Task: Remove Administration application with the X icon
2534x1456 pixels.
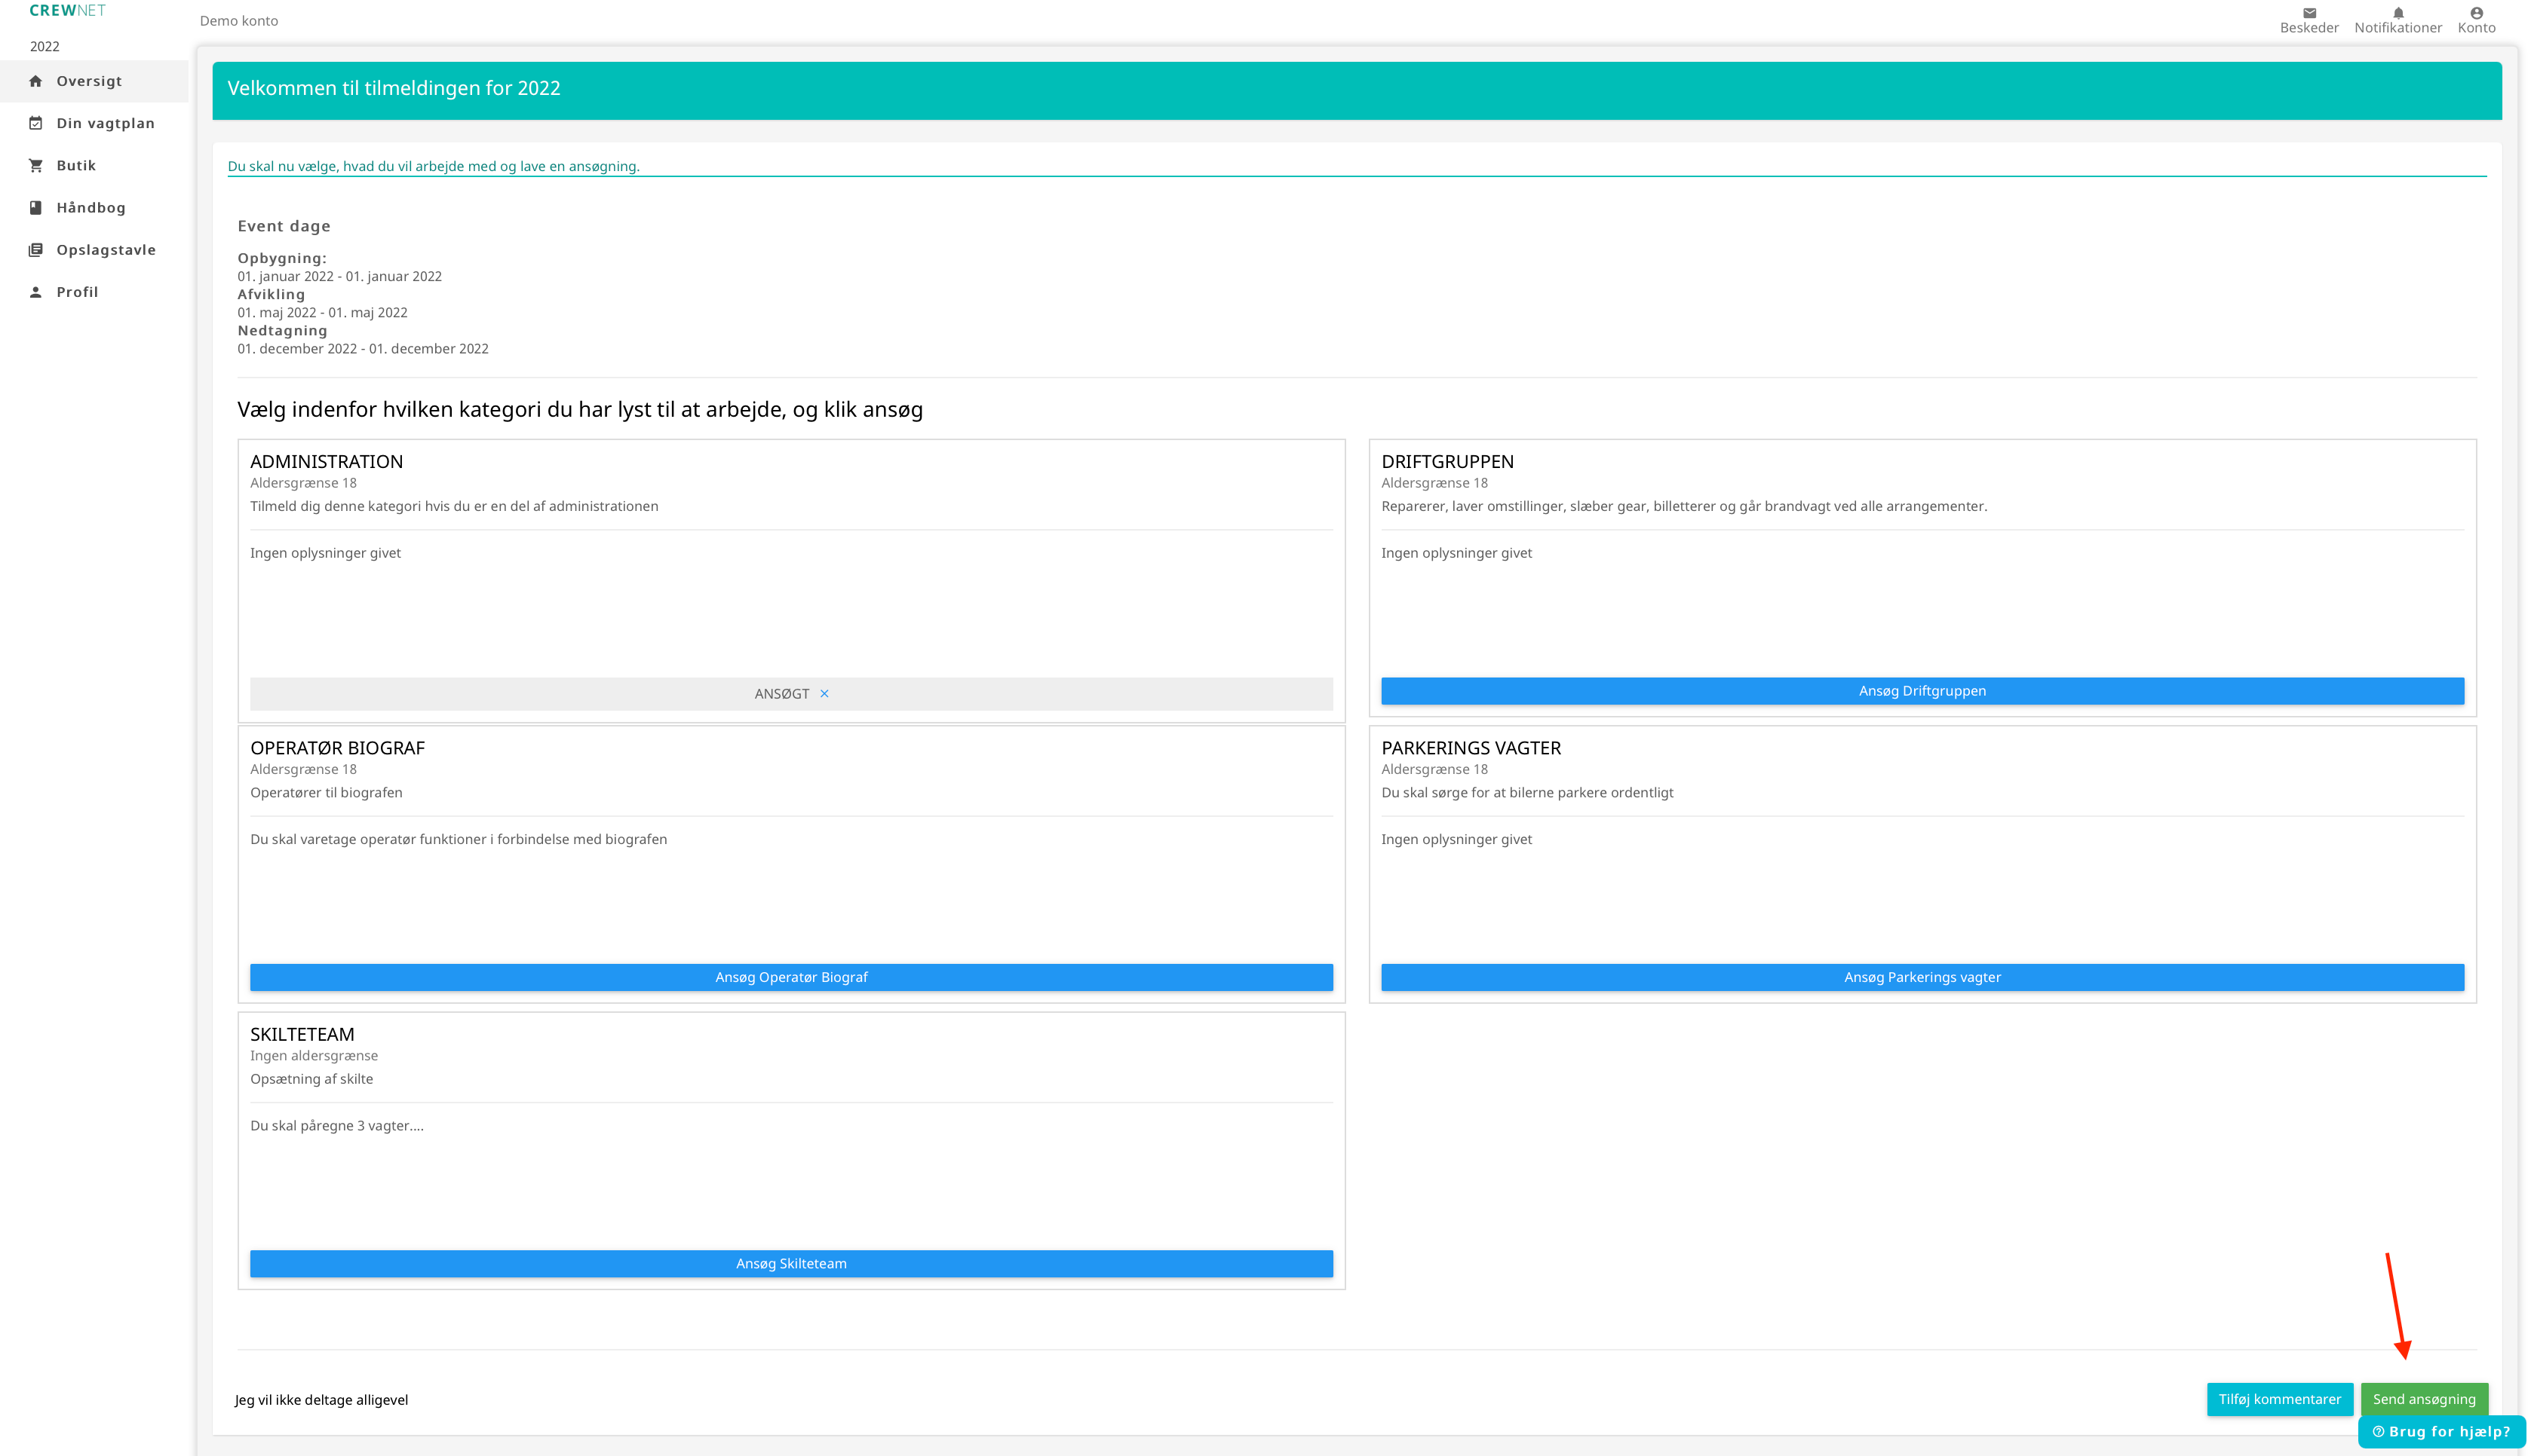Action: point(824,694)
